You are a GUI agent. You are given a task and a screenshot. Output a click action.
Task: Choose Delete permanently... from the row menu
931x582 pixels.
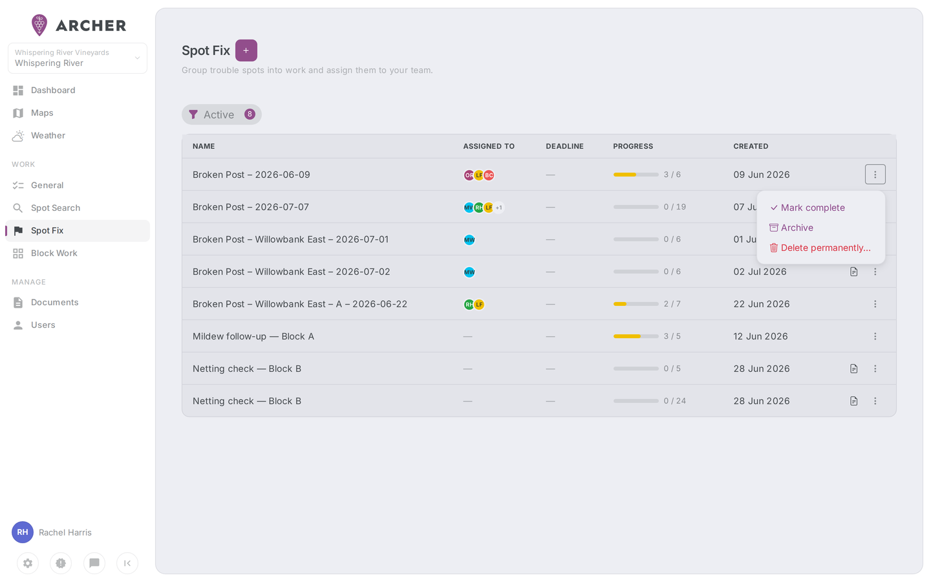coord(821,248)
